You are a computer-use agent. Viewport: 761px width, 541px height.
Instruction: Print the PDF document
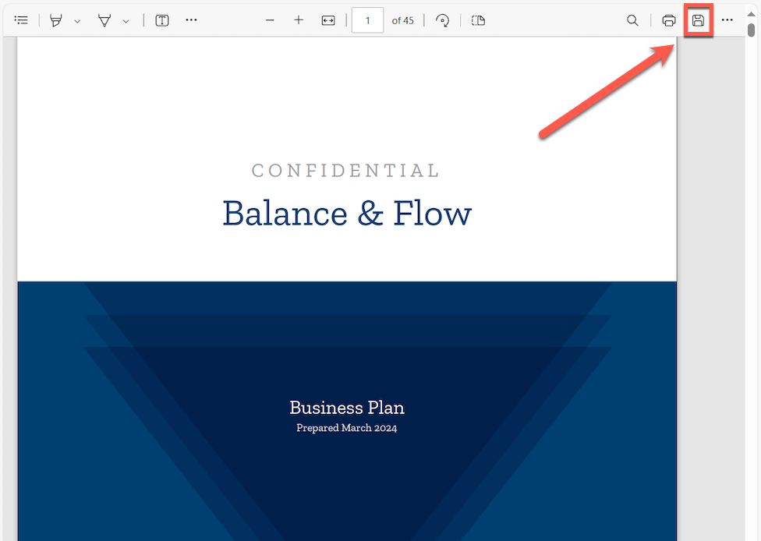coord(668,20)
